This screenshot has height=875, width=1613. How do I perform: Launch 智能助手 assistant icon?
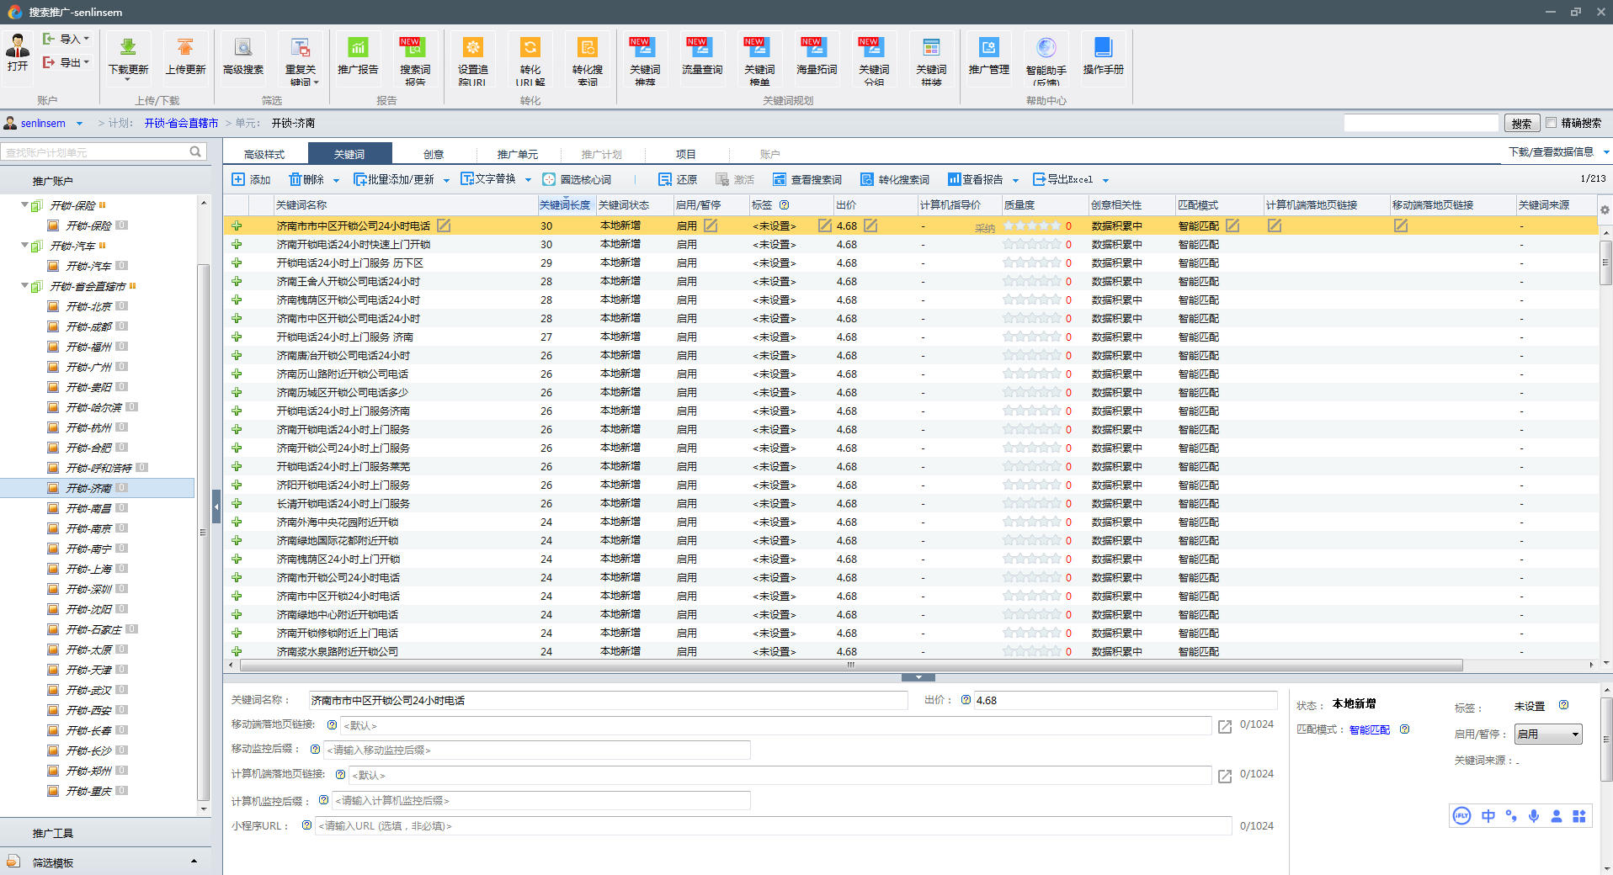(x=1046, y=48)
